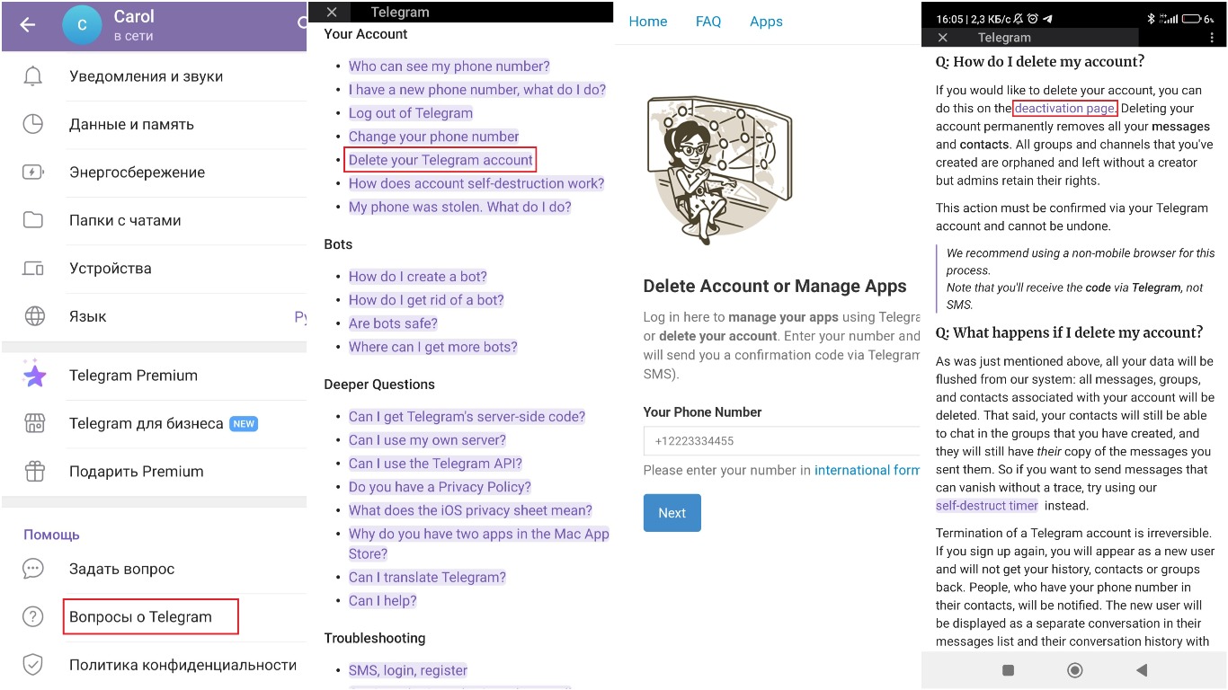The image size is (1228, 690).
Task: Open Carol's round profile avatar
Action: click(82, 25)
